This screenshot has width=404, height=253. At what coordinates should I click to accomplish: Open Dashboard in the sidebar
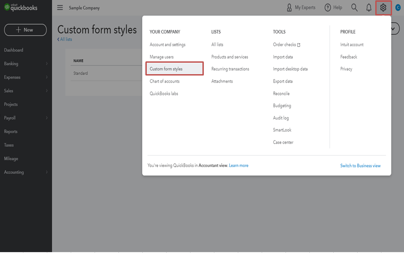13,50
